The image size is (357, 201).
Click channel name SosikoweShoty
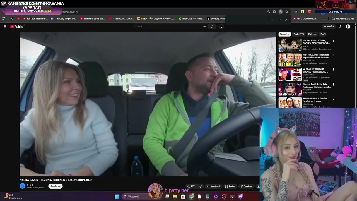pos(309,75)
